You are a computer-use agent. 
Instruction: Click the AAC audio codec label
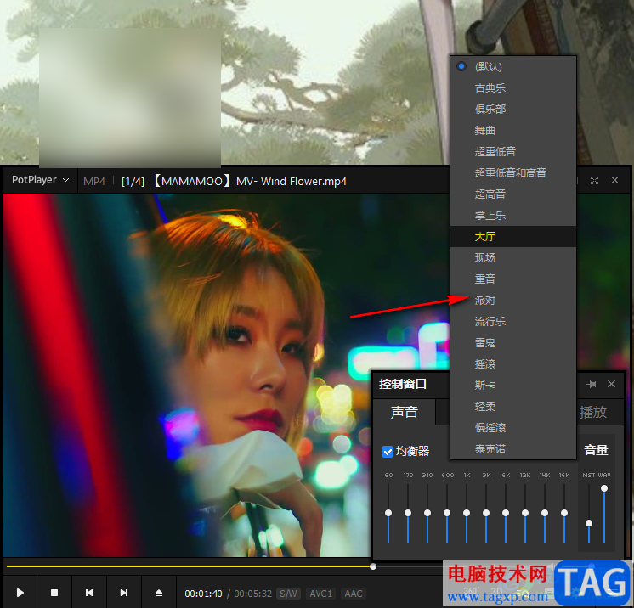point(354,594)
